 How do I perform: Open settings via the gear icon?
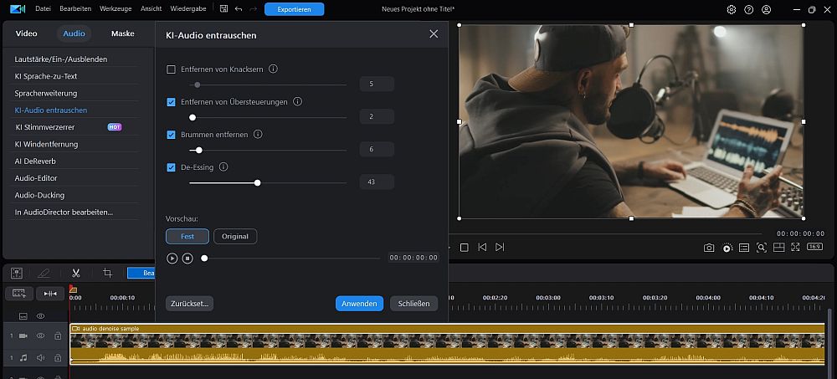(x=732, y=9)
